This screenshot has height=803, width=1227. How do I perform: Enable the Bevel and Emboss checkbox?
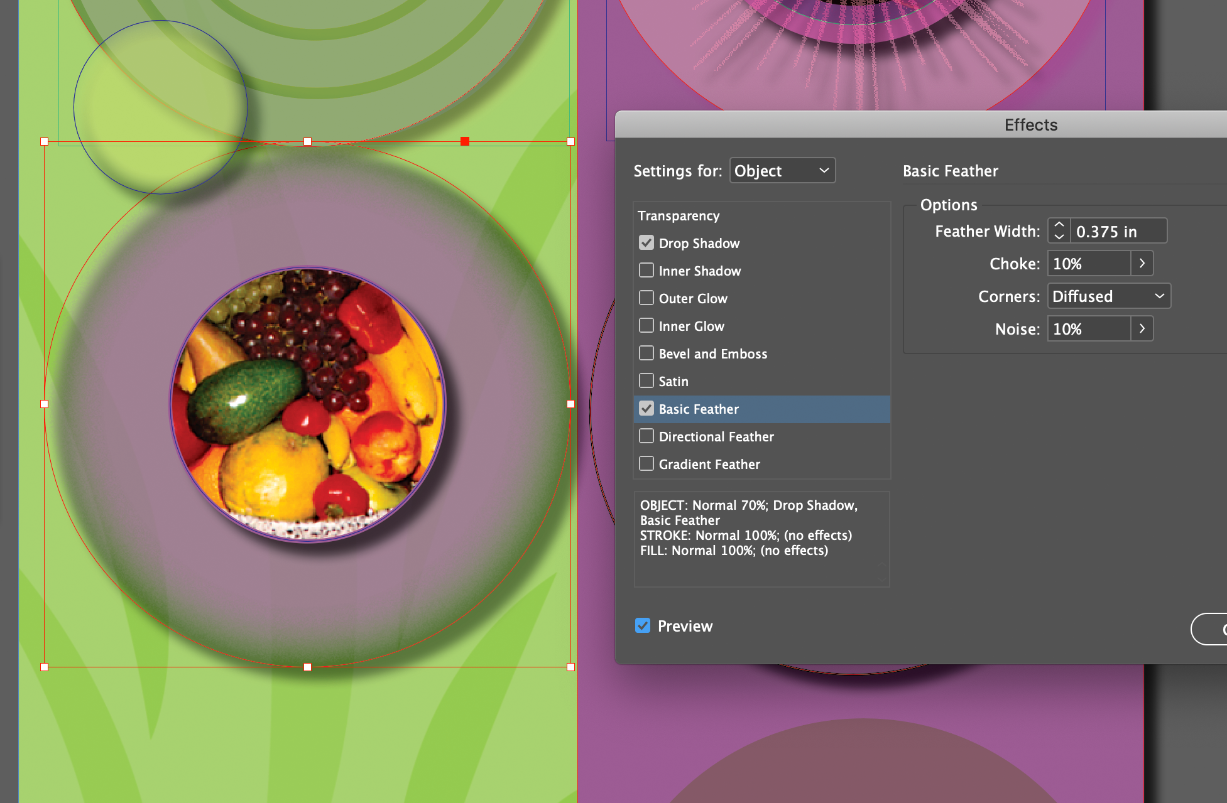[x=646, y=353]
